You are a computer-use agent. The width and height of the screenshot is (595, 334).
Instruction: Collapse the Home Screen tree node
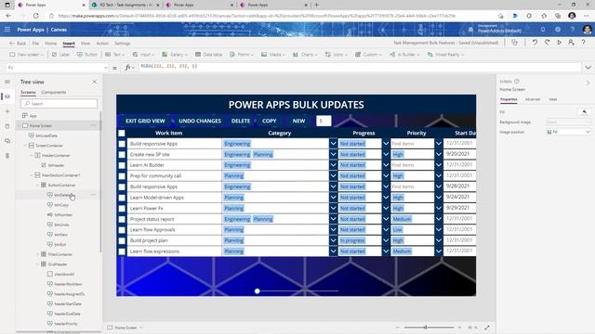(x=20, y=126)
